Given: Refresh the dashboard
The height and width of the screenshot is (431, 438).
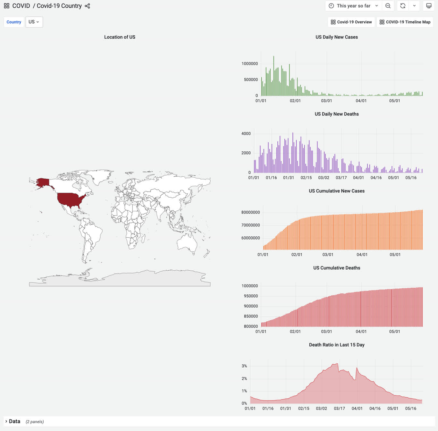Looking at the screenshot, I should pos(403,6).
